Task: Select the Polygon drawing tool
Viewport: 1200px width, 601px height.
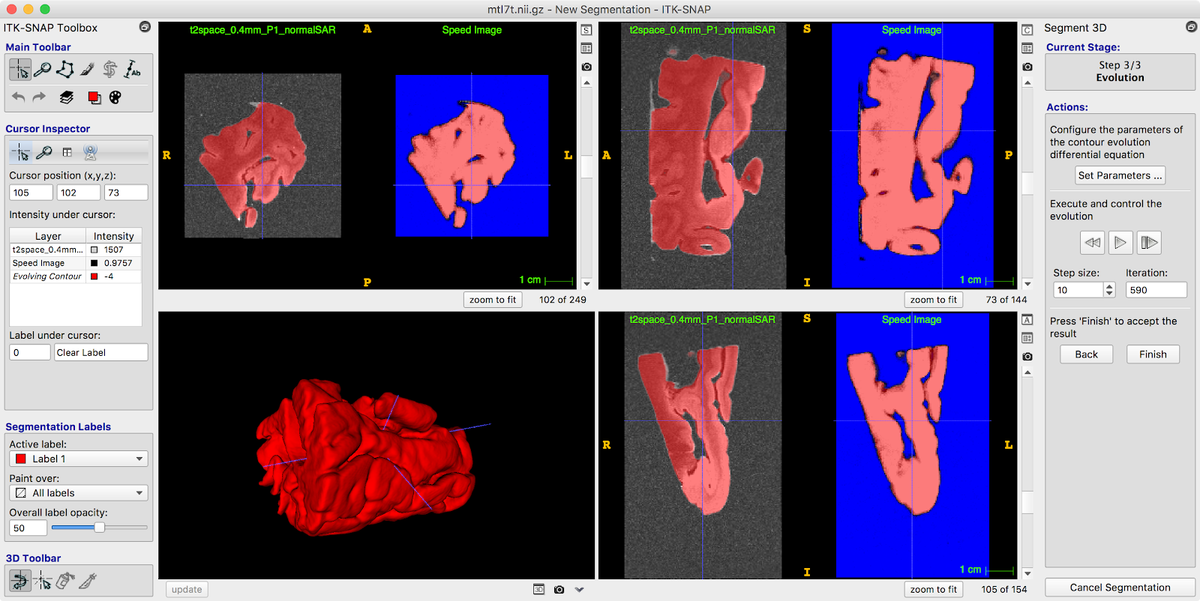Action: [x=65, y=70]
